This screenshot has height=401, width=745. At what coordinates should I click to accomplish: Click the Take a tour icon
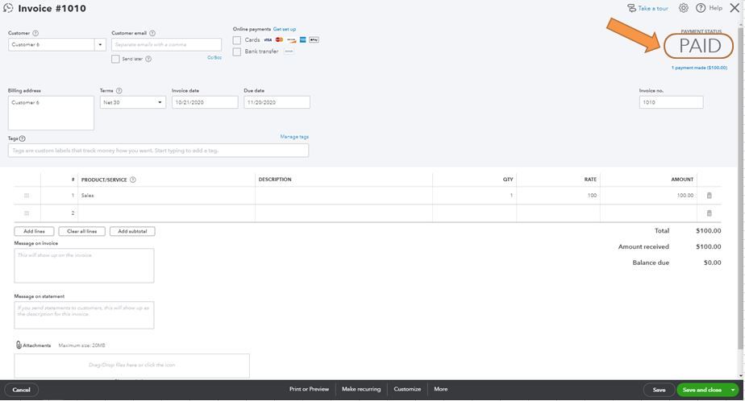pyautogui.click(x=631, y=8)
